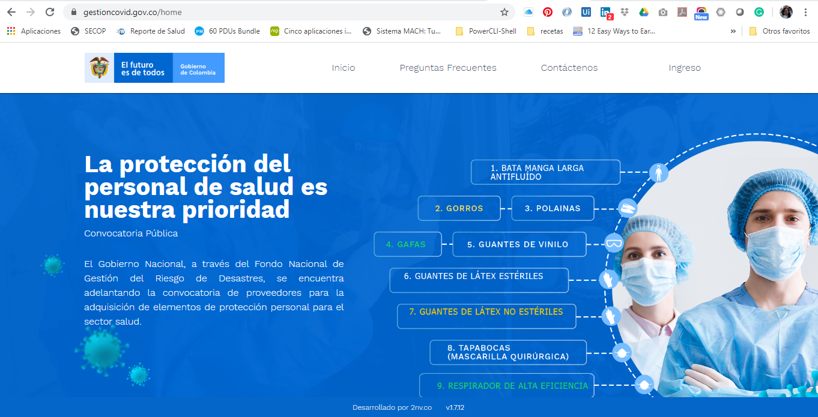Expand hidden bookmarks chevron

pos(733,31)
